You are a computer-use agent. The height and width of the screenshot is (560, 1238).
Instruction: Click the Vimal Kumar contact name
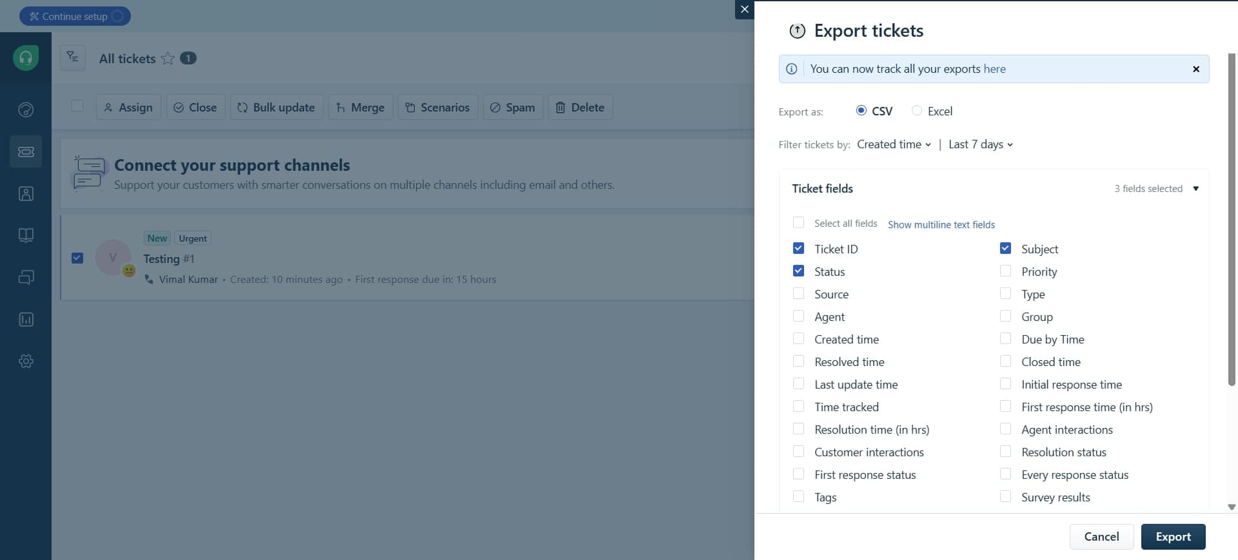(188, 279)
